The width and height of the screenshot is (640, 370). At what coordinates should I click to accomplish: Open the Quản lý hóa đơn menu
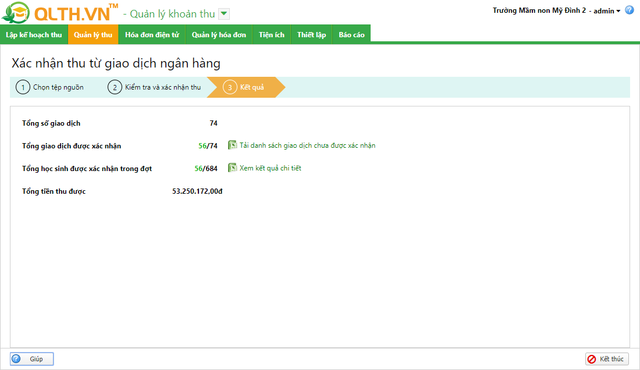pos(219,35)
